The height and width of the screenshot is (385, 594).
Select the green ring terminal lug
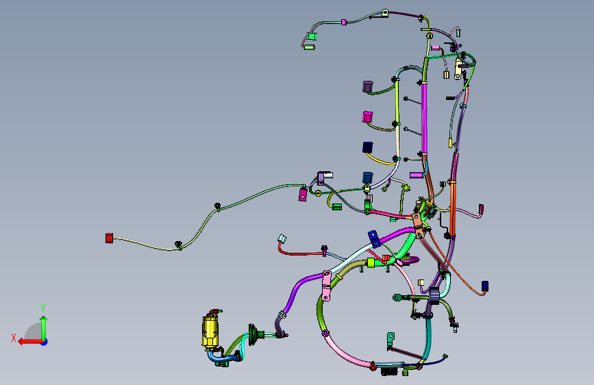tap(397, 297)
